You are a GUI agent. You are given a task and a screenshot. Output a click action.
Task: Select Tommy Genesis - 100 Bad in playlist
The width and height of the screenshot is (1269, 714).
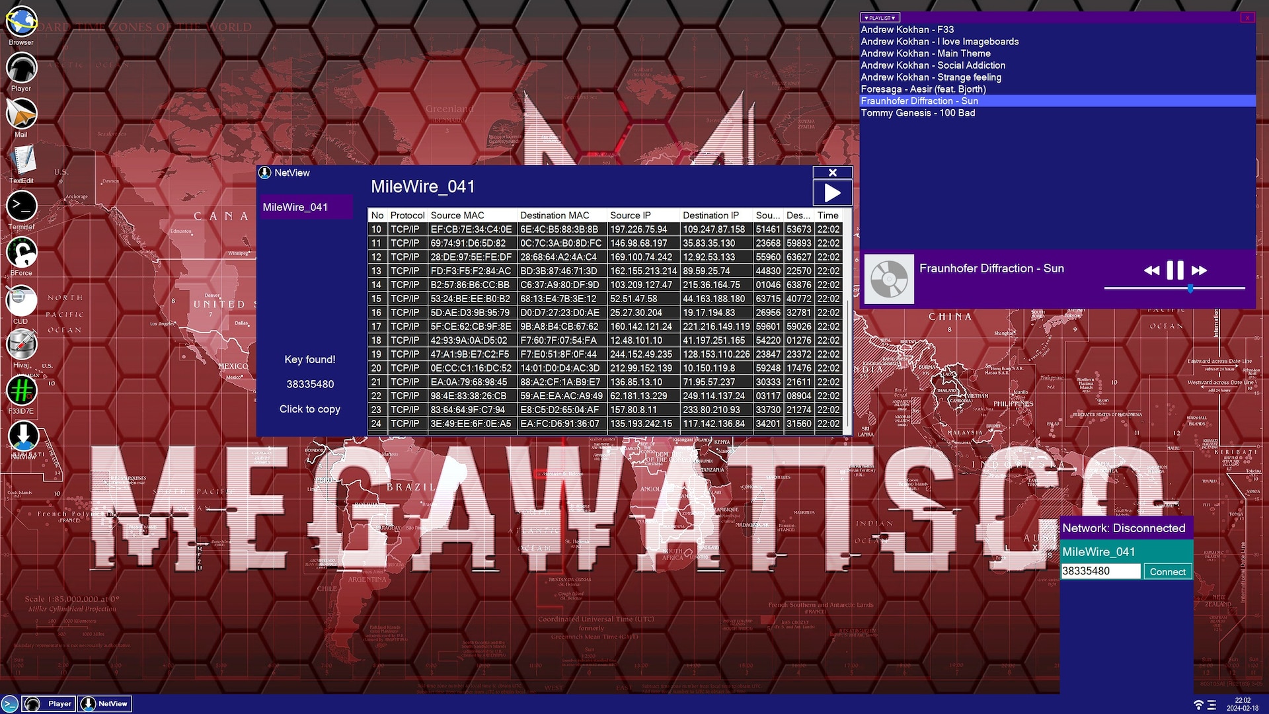[x=917, y=113]
